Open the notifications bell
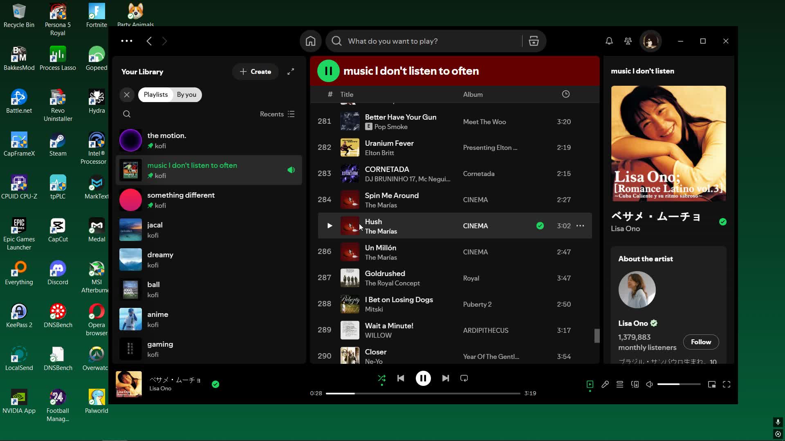785x441 pixels. (609, 41)
